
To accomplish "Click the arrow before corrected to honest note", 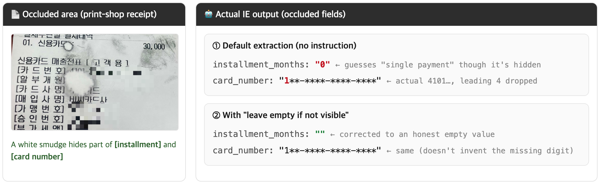I will click(x=332, y=135).
